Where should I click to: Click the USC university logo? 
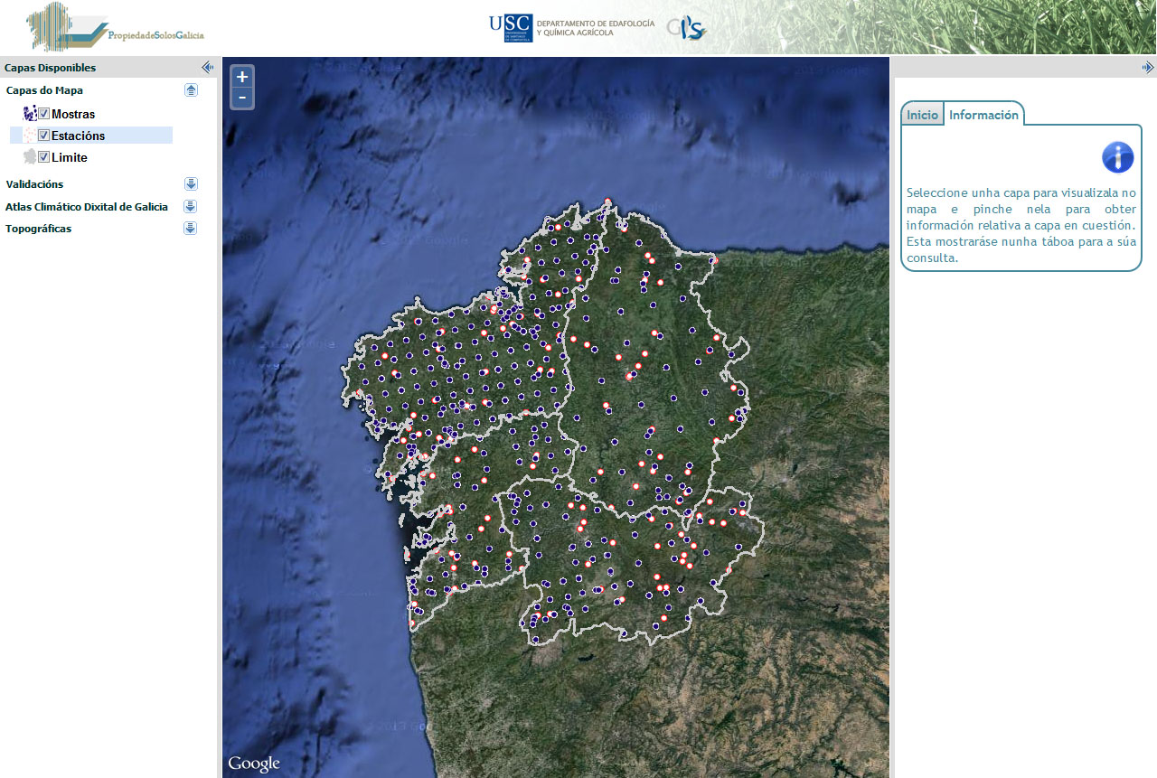point(511,28)
